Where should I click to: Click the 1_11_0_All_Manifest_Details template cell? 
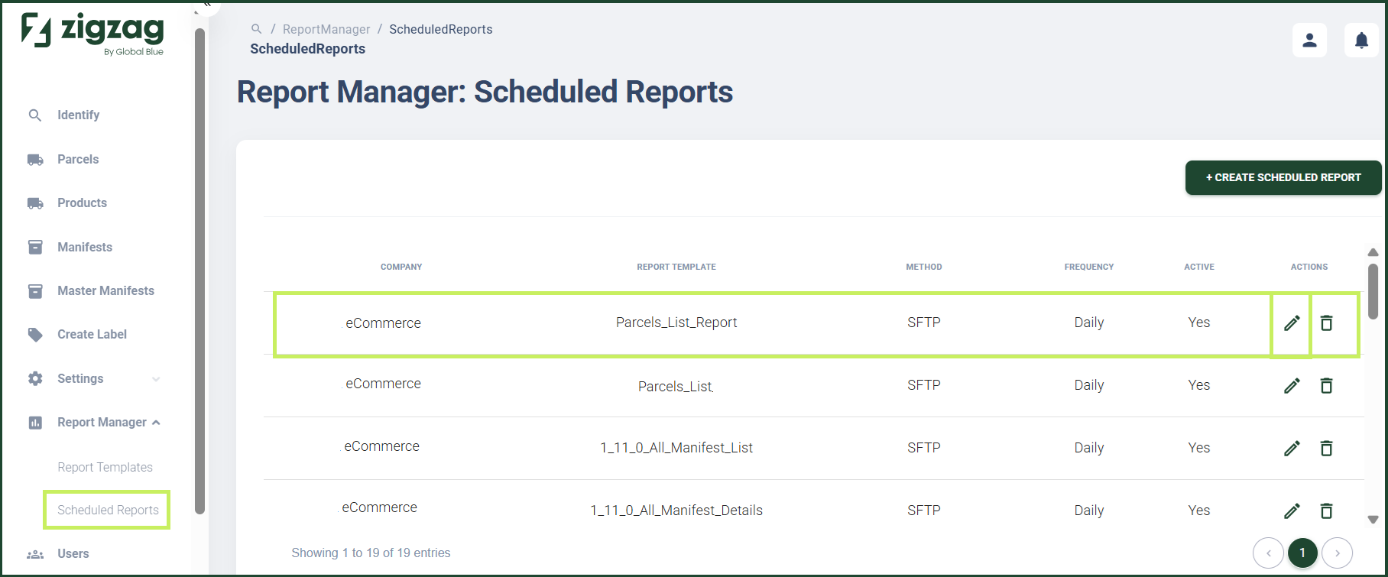[x=676, y=511]
